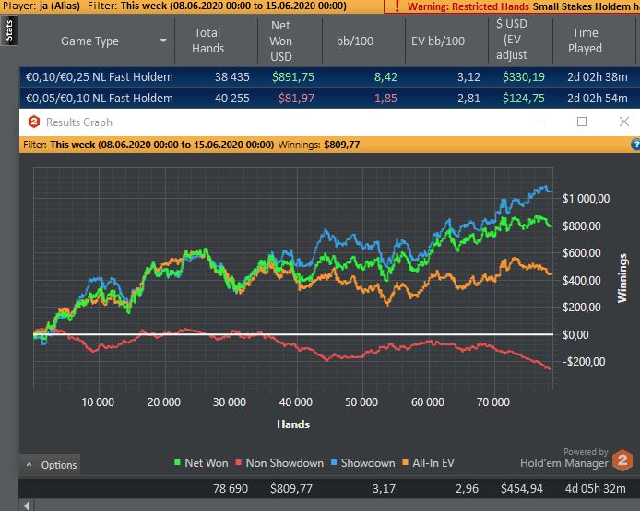640x511 pixels.
Task: Open the Game Type column dropdown arrow
Action: pyautogui.click(x=163, y=41)
